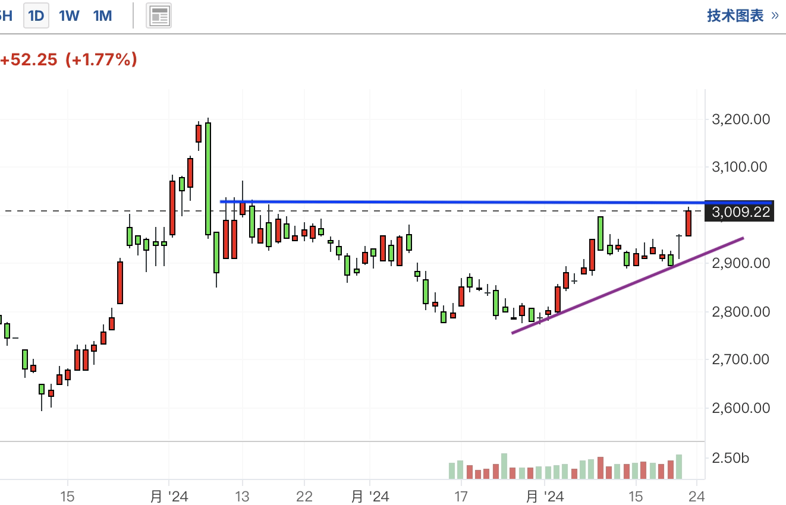
Task: Switch to the 1W timeframe
Action: [x=69, y=16]
